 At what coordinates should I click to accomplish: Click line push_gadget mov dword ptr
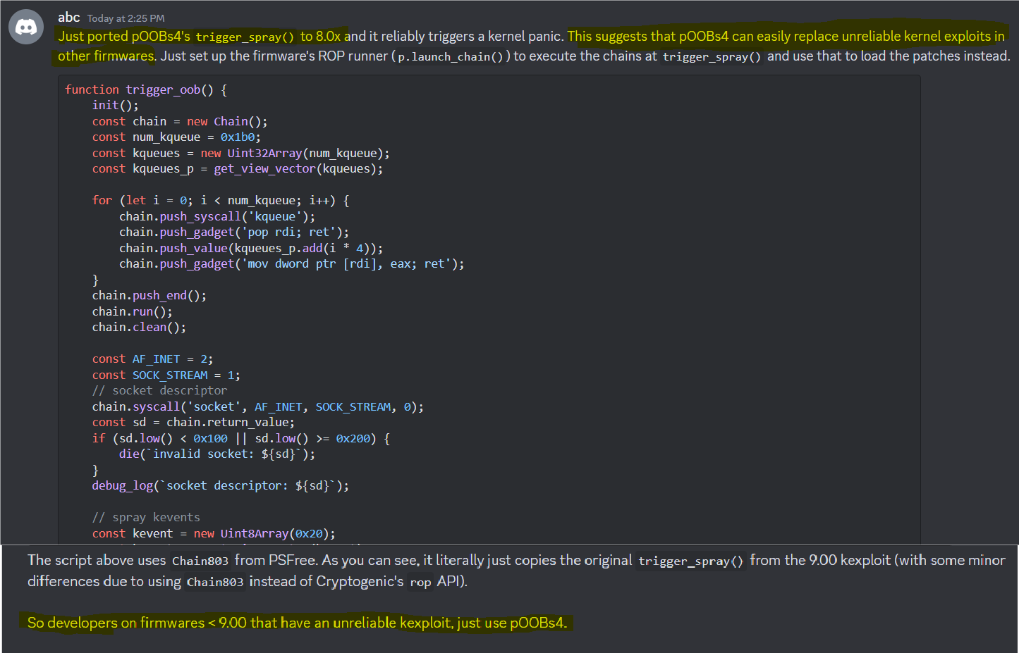tap(292, 263)
